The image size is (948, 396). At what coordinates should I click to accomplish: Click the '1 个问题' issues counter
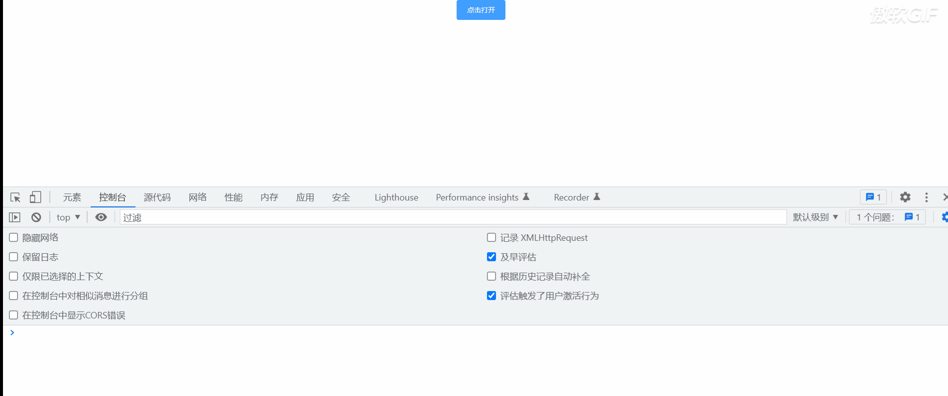(x=887, y=217)
